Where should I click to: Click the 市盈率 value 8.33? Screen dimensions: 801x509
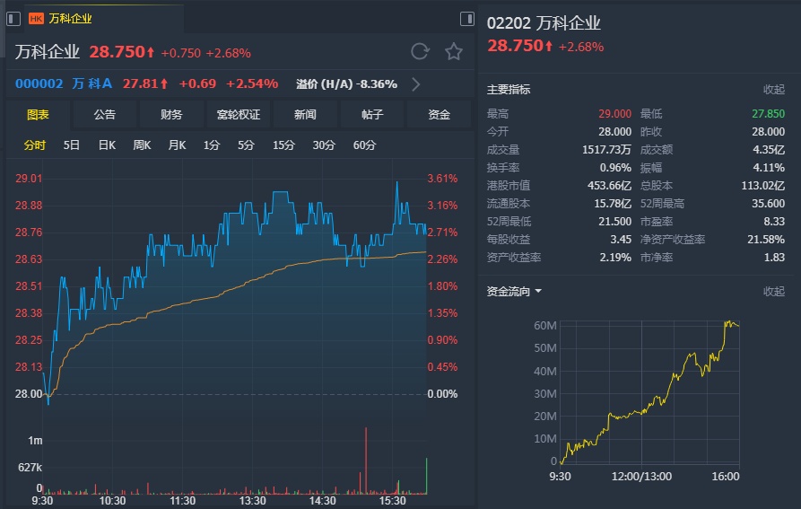(x=774, y=221)
